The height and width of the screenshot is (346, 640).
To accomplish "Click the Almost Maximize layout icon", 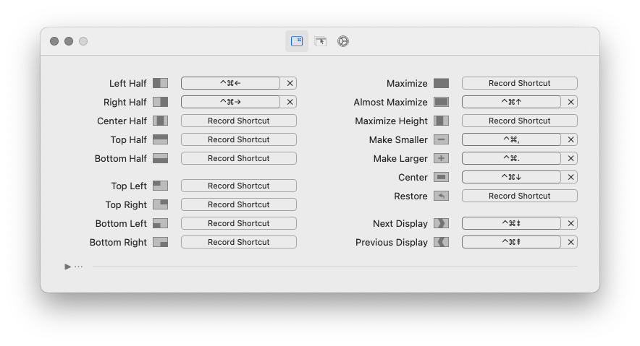I will coord(441,102).
